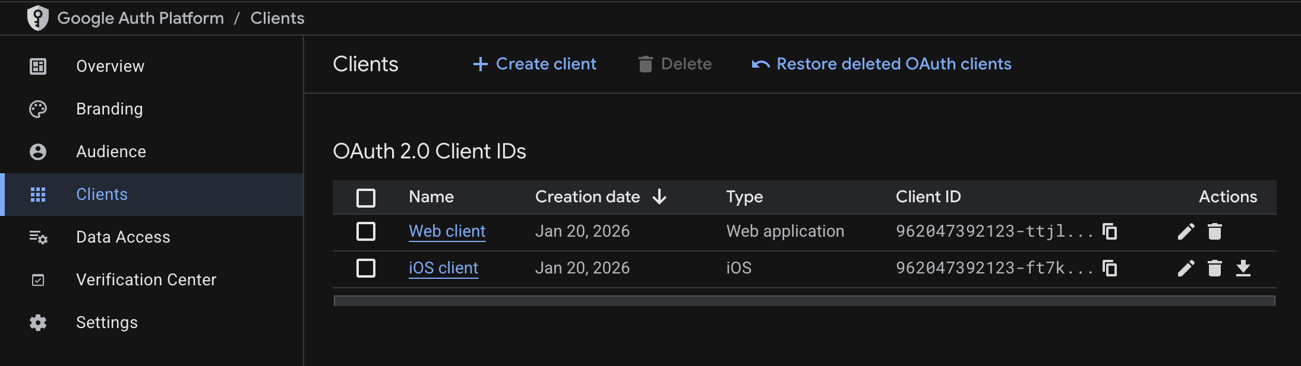This screenshot has height=366, width=1301.
Task: Go to the Audience section
Action: click(151, 152)
